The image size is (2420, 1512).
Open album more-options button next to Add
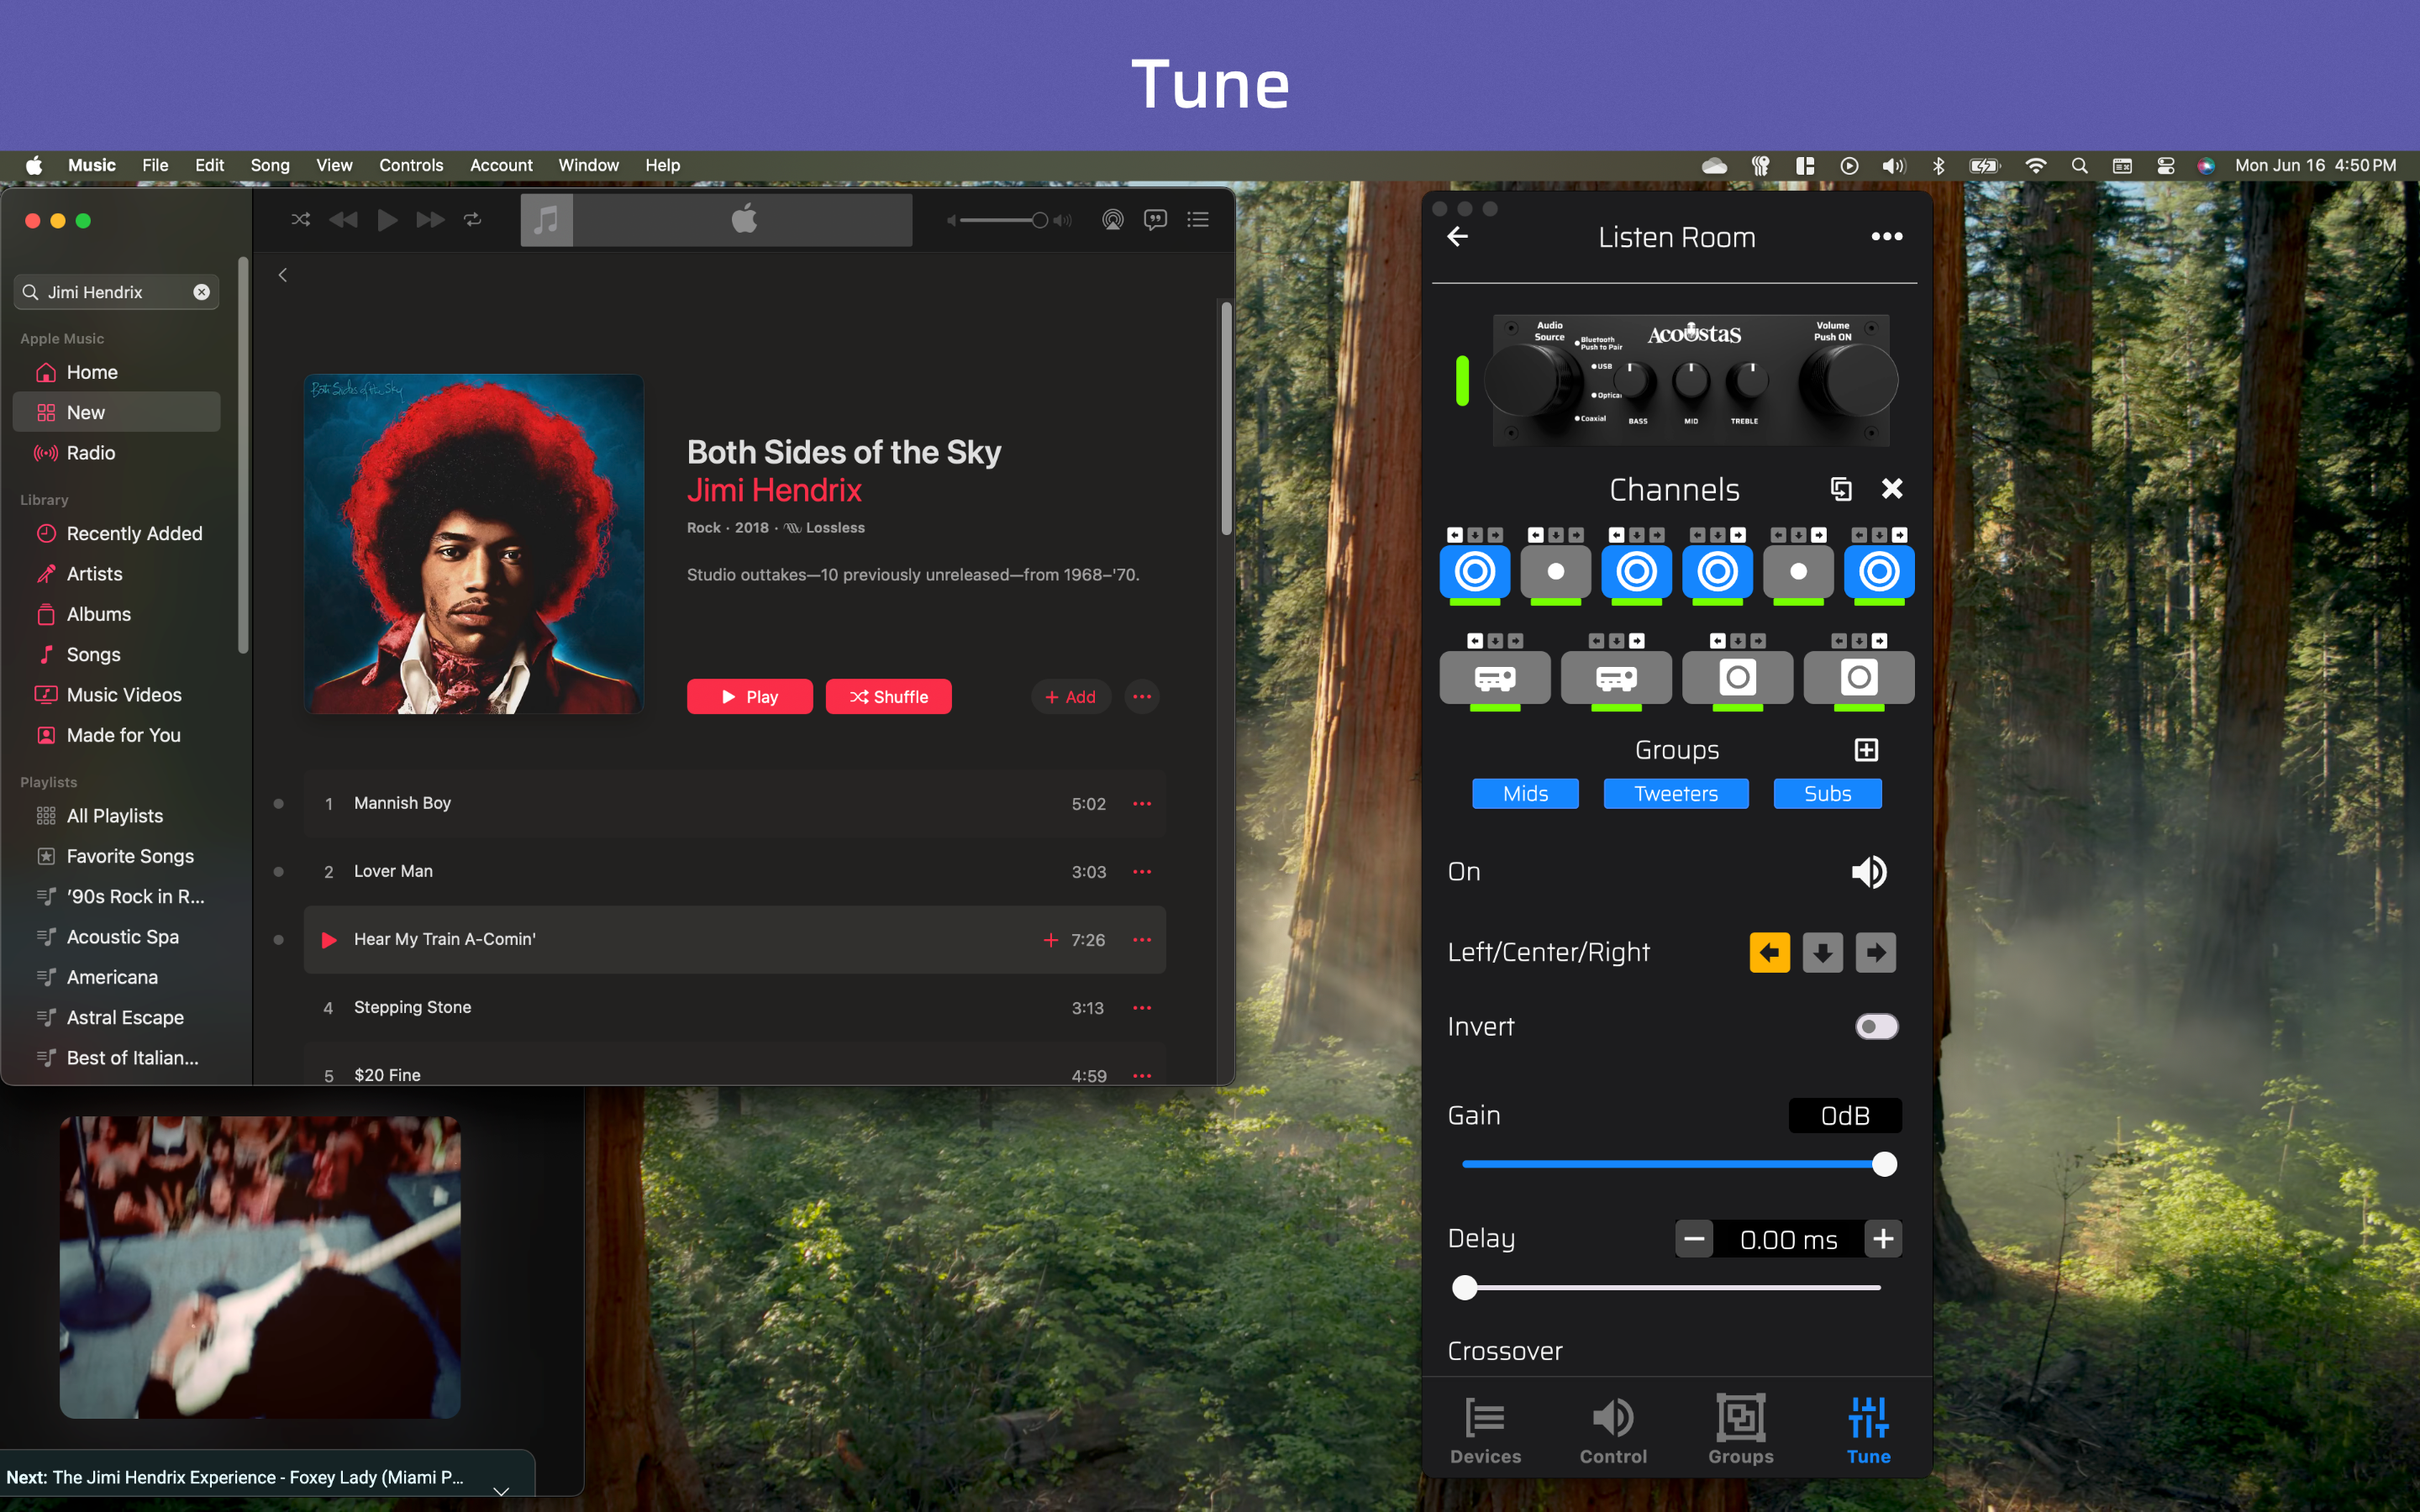[1142, 697]
